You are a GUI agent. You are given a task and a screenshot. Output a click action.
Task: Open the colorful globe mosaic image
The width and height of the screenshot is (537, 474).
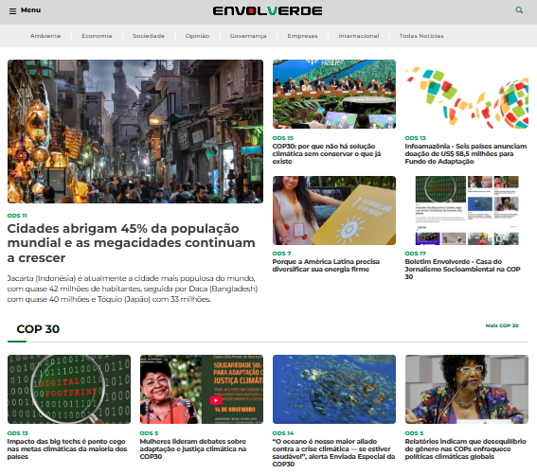click(x=467, y=94)
